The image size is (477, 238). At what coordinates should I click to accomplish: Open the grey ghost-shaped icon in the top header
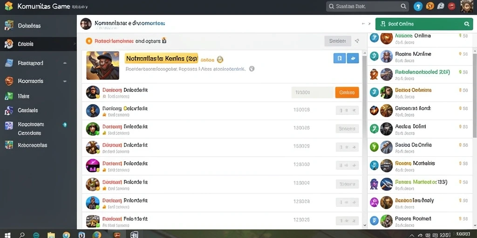click(x=441, y=6)
